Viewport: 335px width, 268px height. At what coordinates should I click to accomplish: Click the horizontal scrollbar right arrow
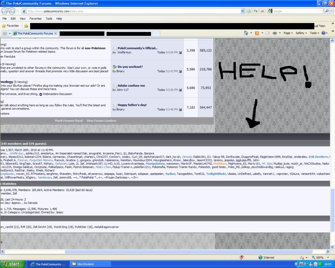click(328, 252)
